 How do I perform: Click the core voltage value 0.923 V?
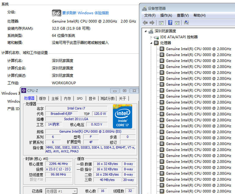[x=96, y=125]
